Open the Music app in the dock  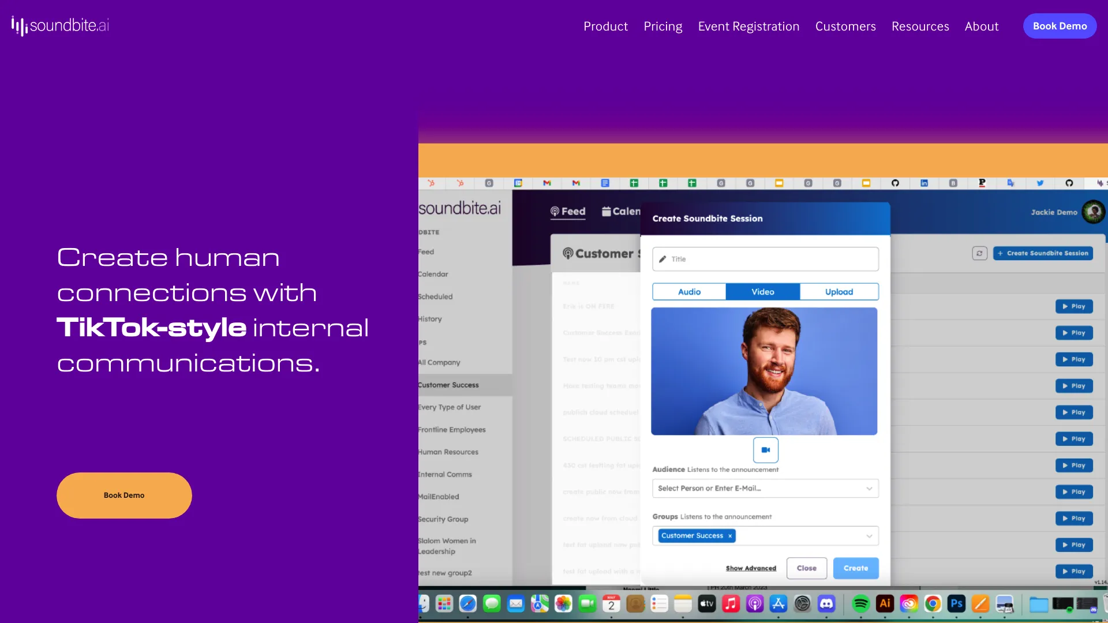click(x=731, y=604)
